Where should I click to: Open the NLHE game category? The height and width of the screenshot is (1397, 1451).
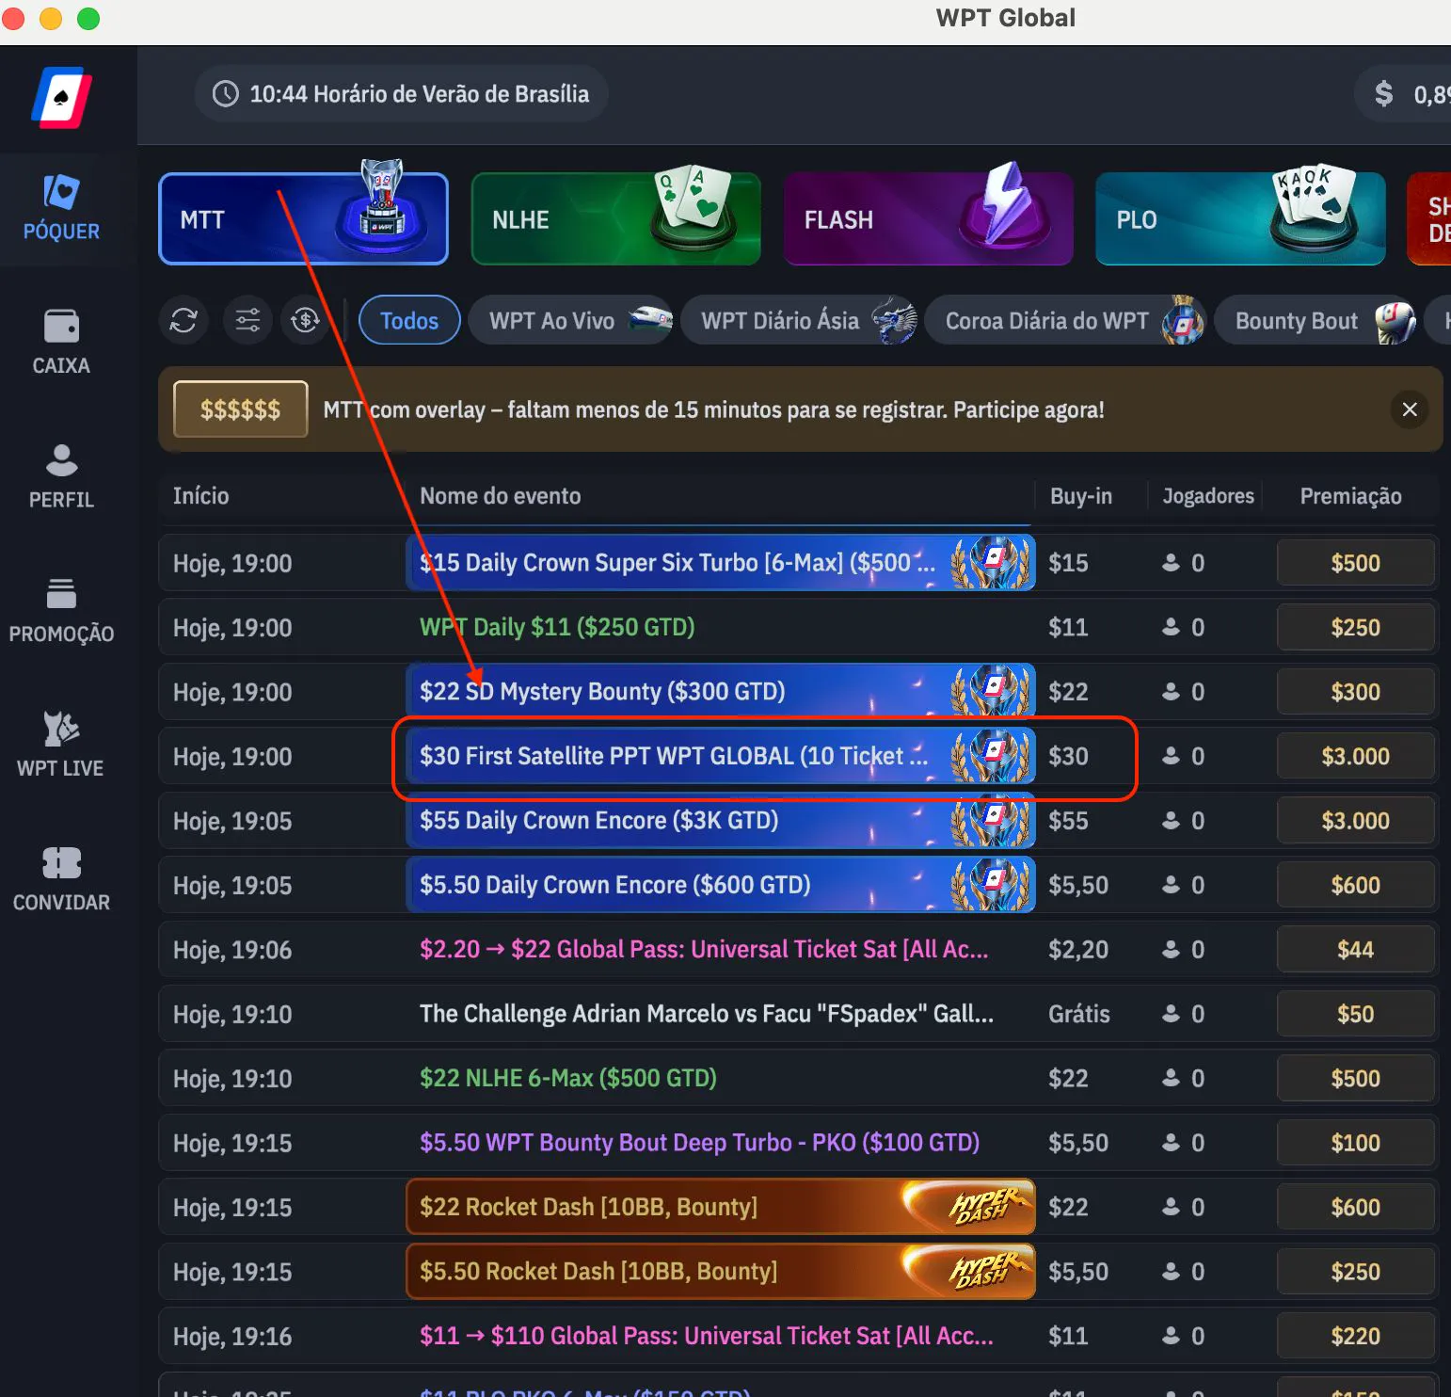tap(616, 219)
